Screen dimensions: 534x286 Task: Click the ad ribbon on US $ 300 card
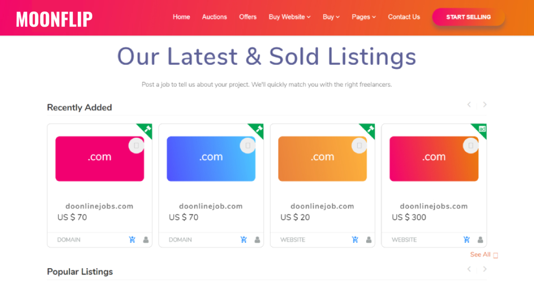click(x=481, y=129)
